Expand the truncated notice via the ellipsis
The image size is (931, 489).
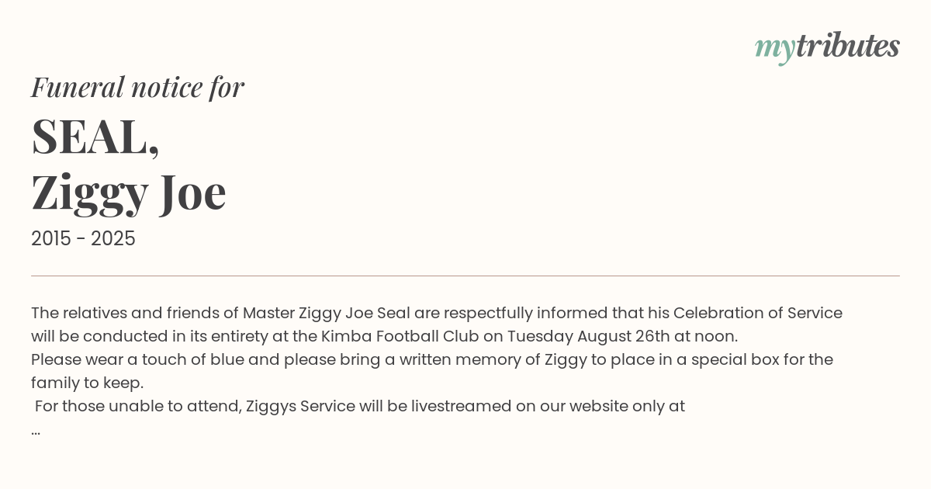pyautogui.click(x=36, y=430)
